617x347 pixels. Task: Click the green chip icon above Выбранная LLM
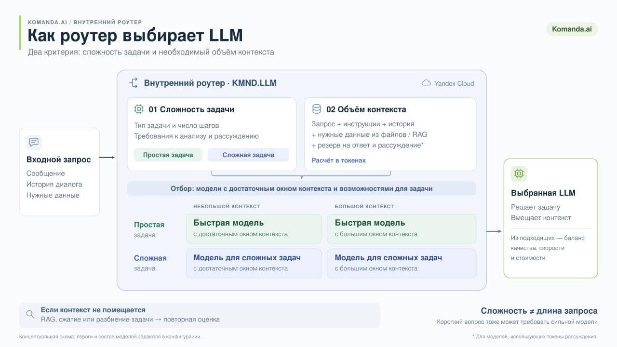click(x=519, y=173)
